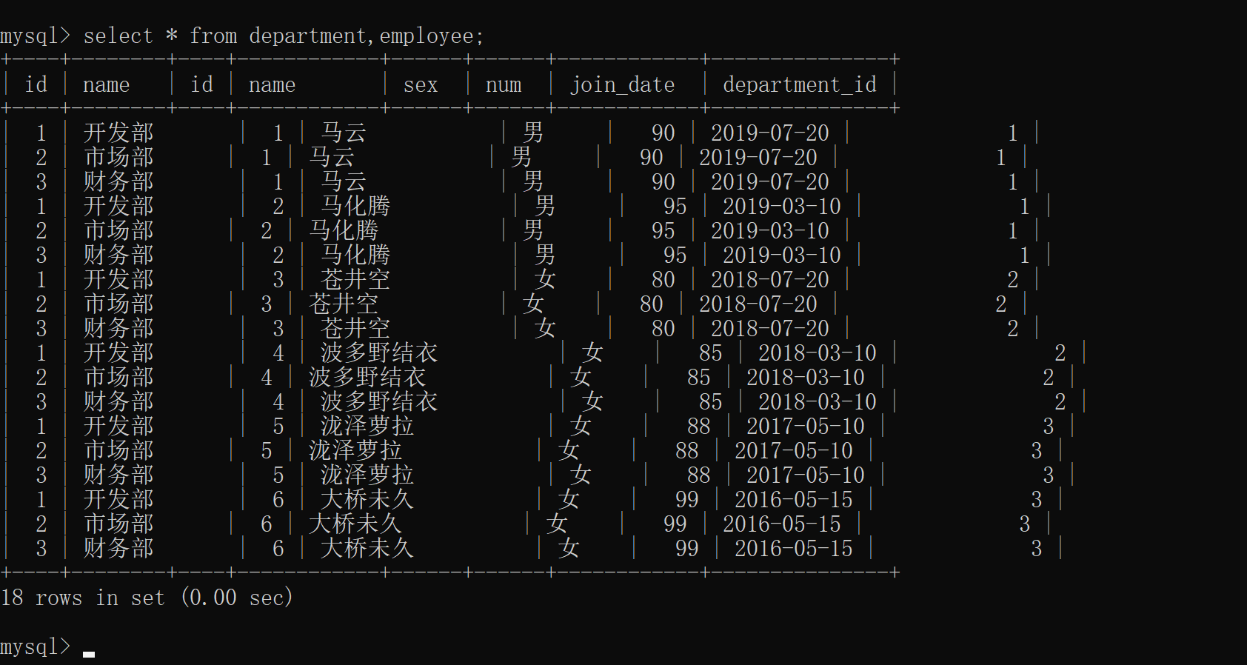Select 泷泽萝拉 in the 财务部 row
The image size is (1247, 665).
point(367,475)
